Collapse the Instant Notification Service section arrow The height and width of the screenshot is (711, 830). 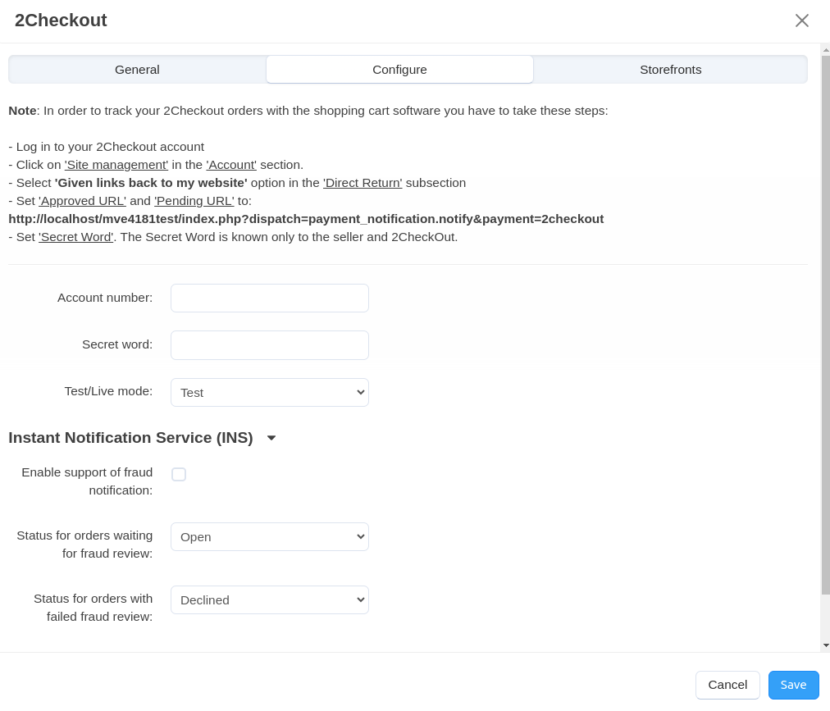coord(271,438)
